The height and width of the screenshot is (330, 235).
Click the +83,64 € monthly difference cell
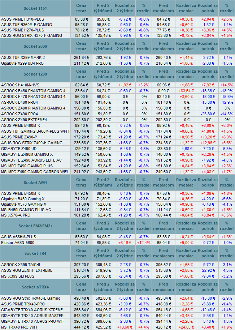point(186,91)
